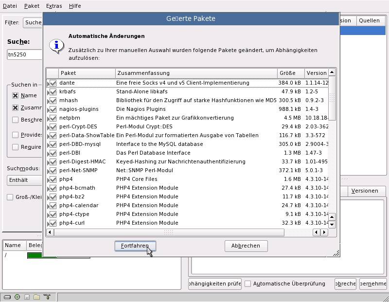
Task: Enable the Beschreibung search checkbox
Action: click(16, 120)
